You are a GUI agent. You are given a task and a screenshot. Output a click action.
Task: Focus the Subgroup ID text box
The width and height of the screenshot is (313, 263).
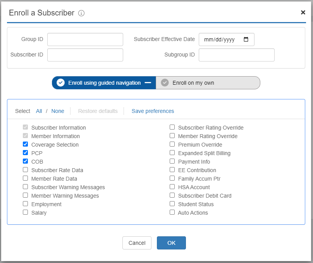(x=236, y=55)
